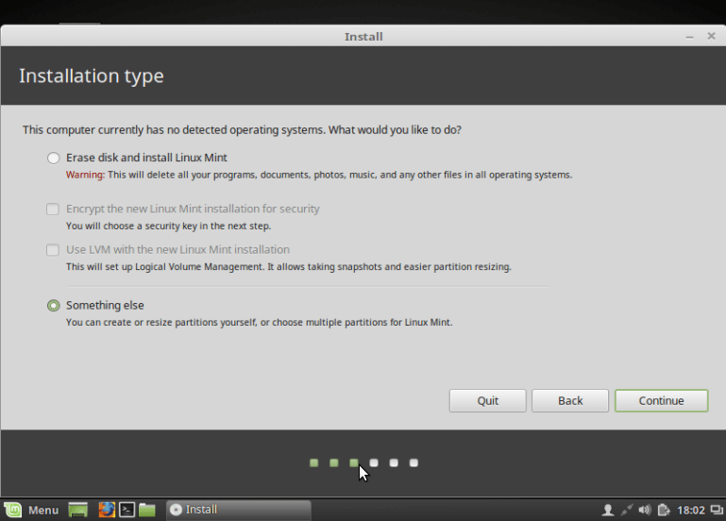Select the 'Something else' radio option
Image resolution: width=726 pixels, height=521 pixels.
coord(54,306)
